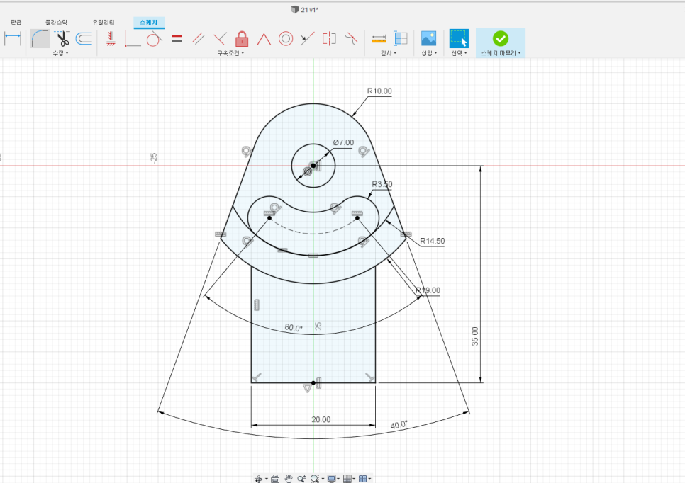Select the R14.50 radius dimension
The image size is (685, 483).
click(432, 241)
